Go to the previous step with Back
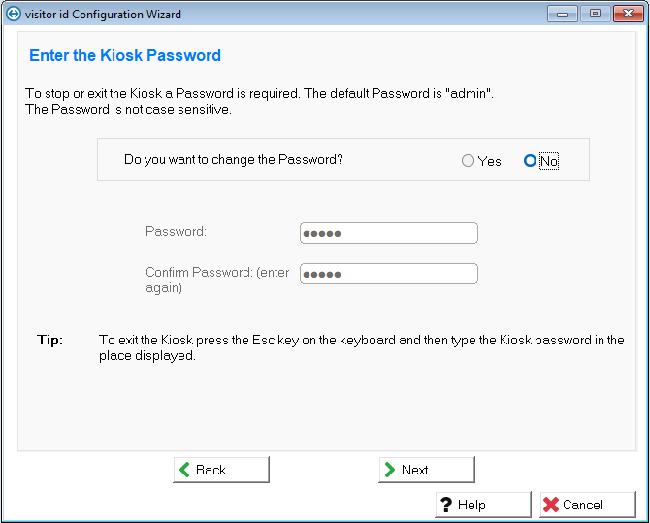Image resolution: width=650 pixels, height=523 pixels. coord(221,470)
